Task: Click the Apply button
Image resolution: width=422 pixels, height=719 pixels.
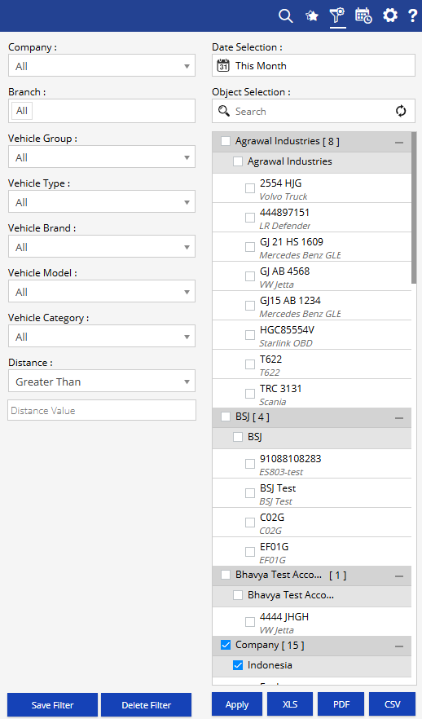Action: 237,705
